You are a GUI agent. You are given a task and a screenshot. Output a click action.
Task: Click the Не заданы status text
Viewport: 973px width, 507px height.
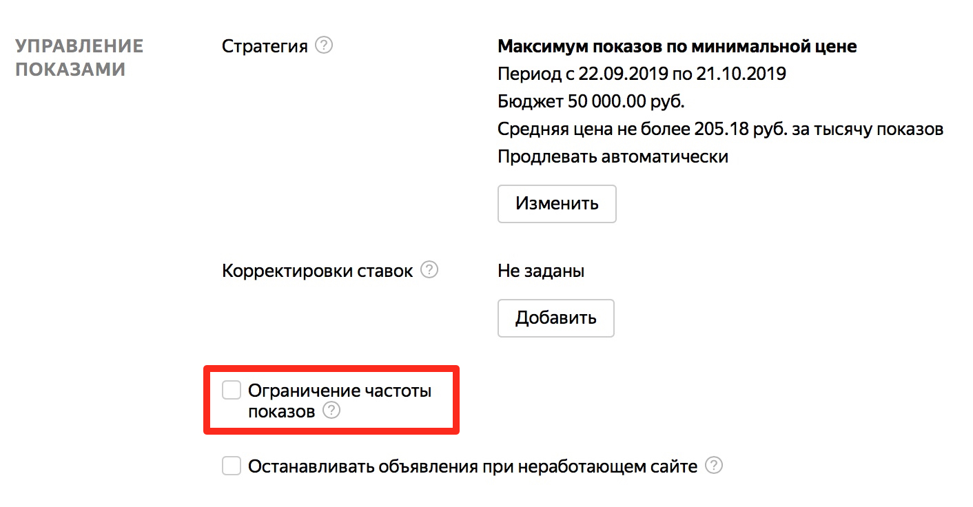540,271
